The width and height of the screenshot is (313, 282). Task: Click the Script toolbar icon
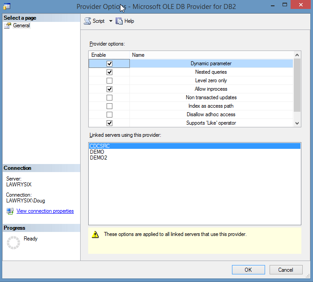point(88,21)
